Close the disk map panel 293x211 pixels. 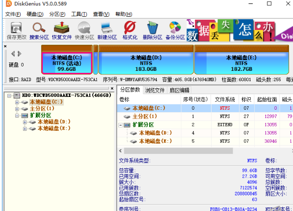point(5,46)
